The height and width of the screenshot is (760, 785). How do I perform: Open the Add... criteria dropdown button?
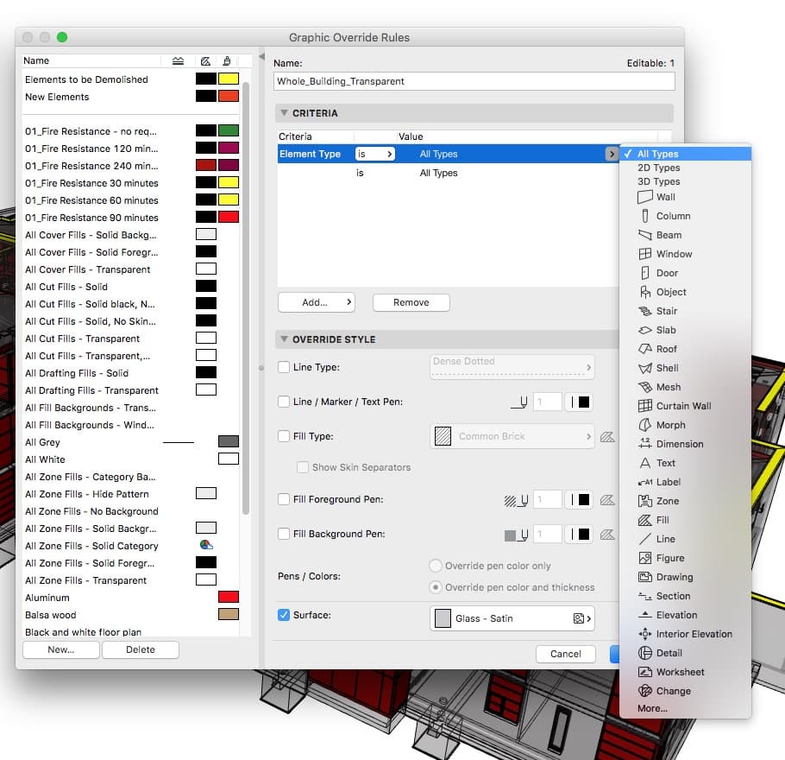point(317,302)
